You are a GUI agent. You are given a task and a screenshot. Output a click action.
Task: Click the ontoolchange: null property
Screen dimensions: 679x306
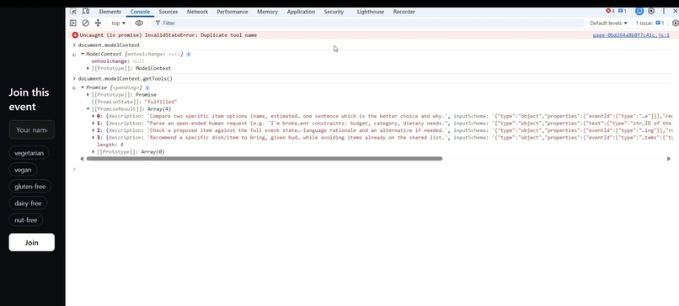[x=118, y=61]
